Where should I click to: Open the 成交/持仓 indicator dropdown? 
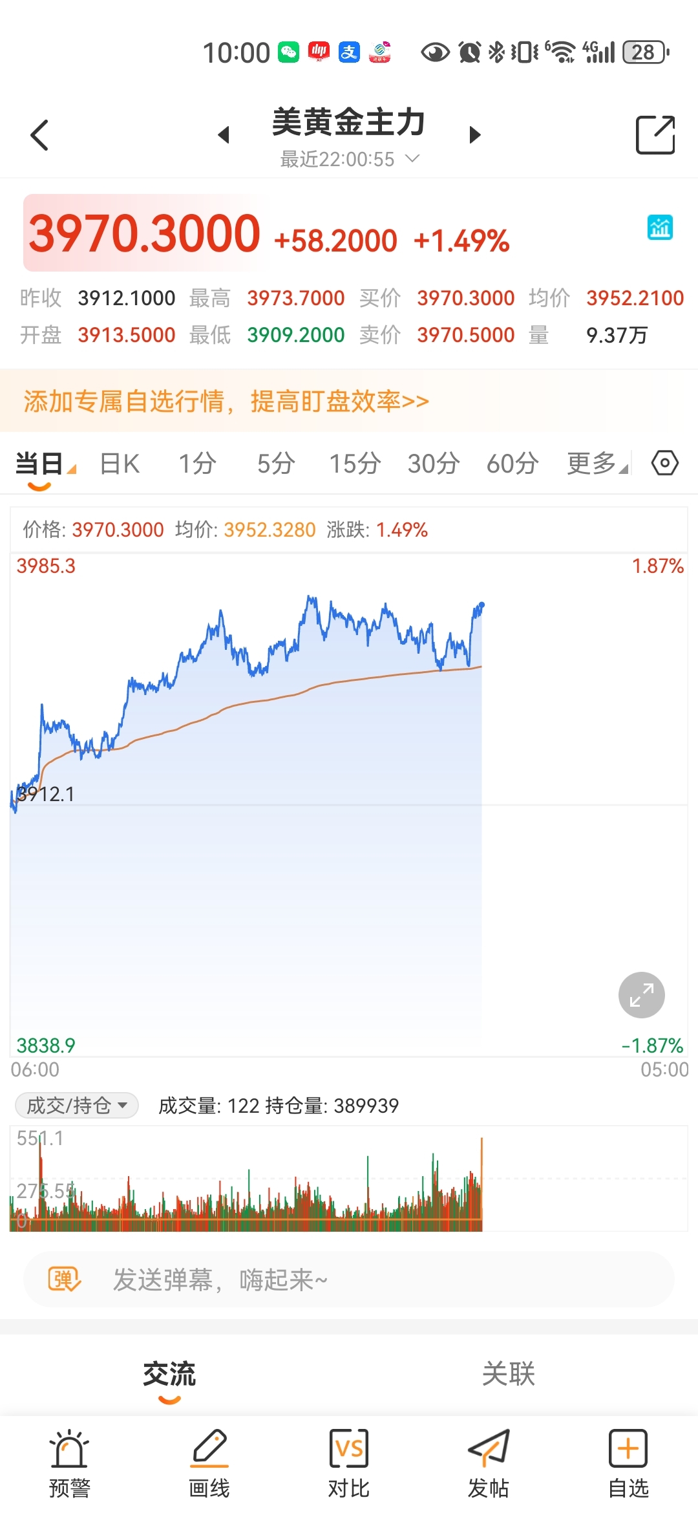(77, 1105)
